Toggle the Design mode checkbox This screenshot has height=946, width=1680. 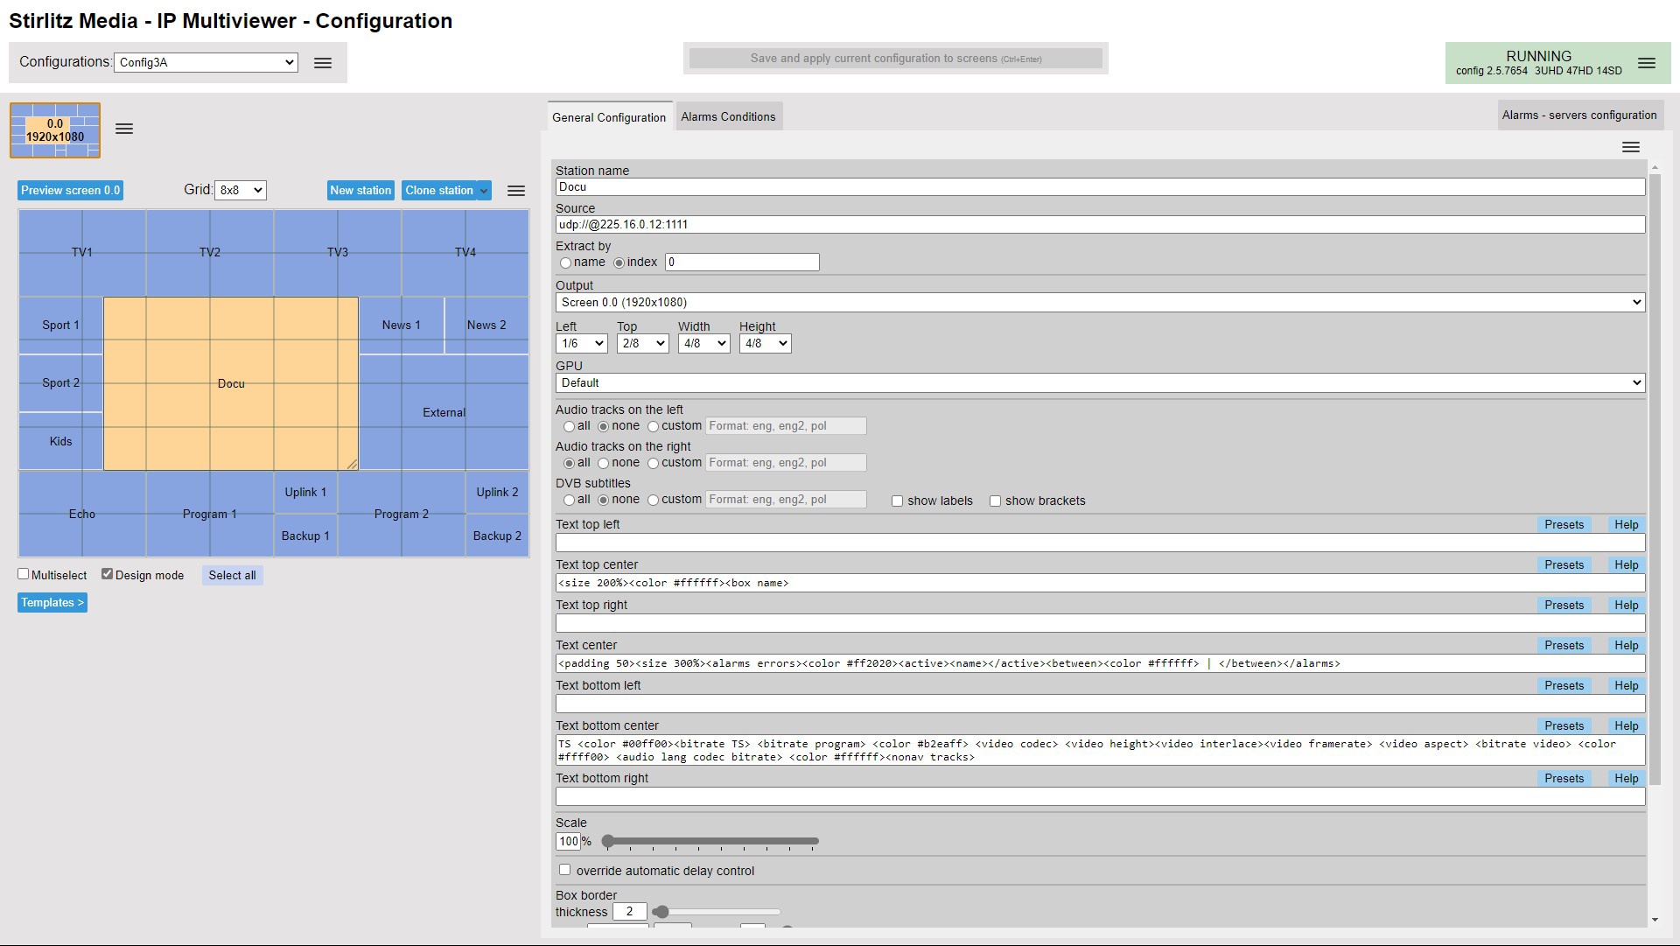point(106,575)
